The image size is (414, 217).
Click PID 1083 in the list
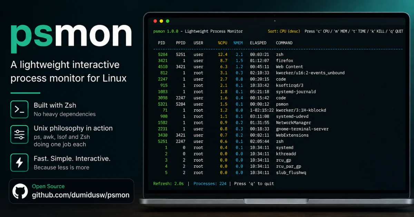[162, 92]
